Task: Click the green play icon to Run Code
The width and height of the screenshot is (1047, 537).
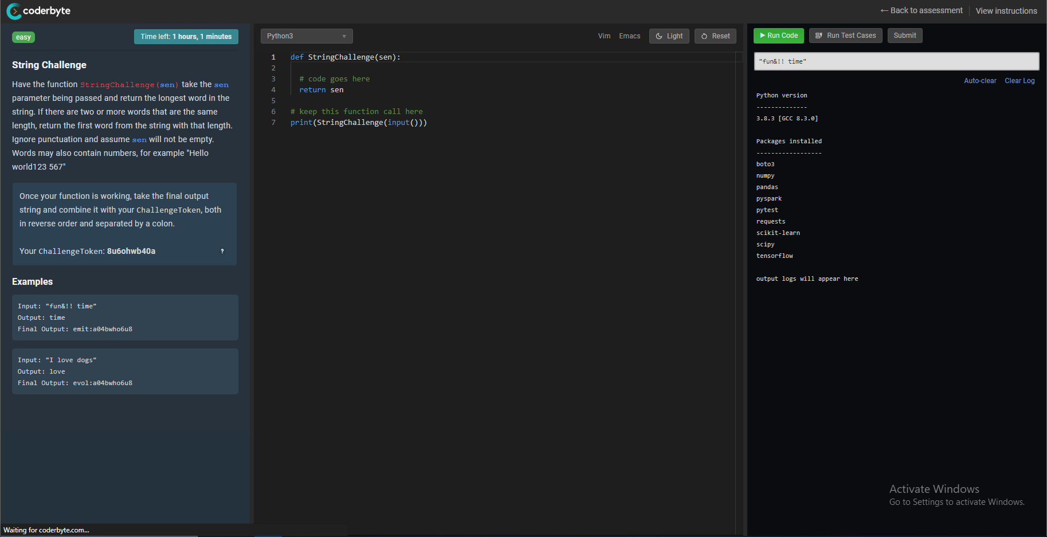Action: [x=763, y=35]
